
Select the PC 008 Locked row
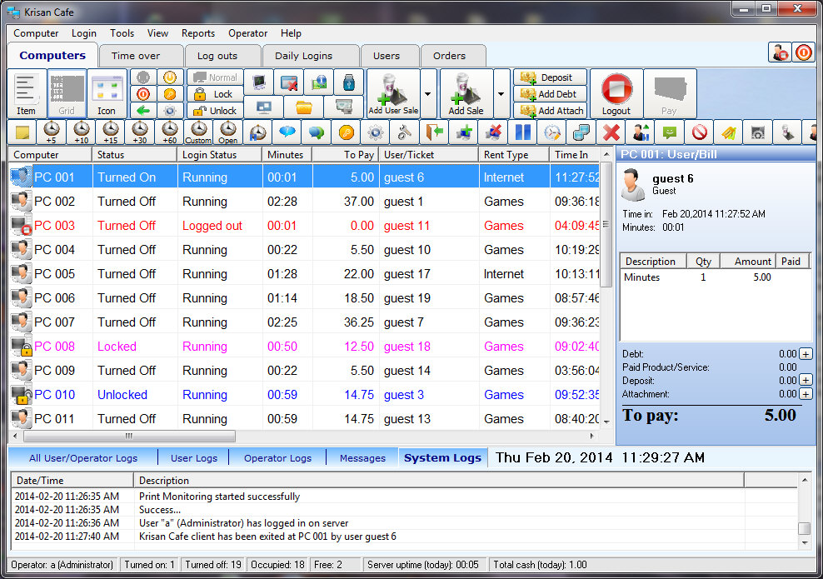tap(304, 347)
